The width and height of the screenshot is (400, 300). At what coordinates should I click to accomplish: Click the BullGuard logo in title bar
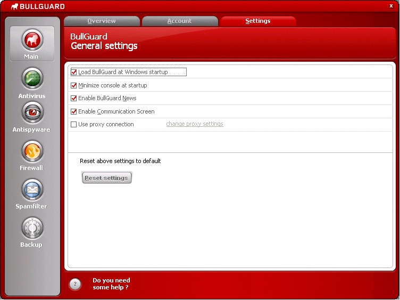38,6
